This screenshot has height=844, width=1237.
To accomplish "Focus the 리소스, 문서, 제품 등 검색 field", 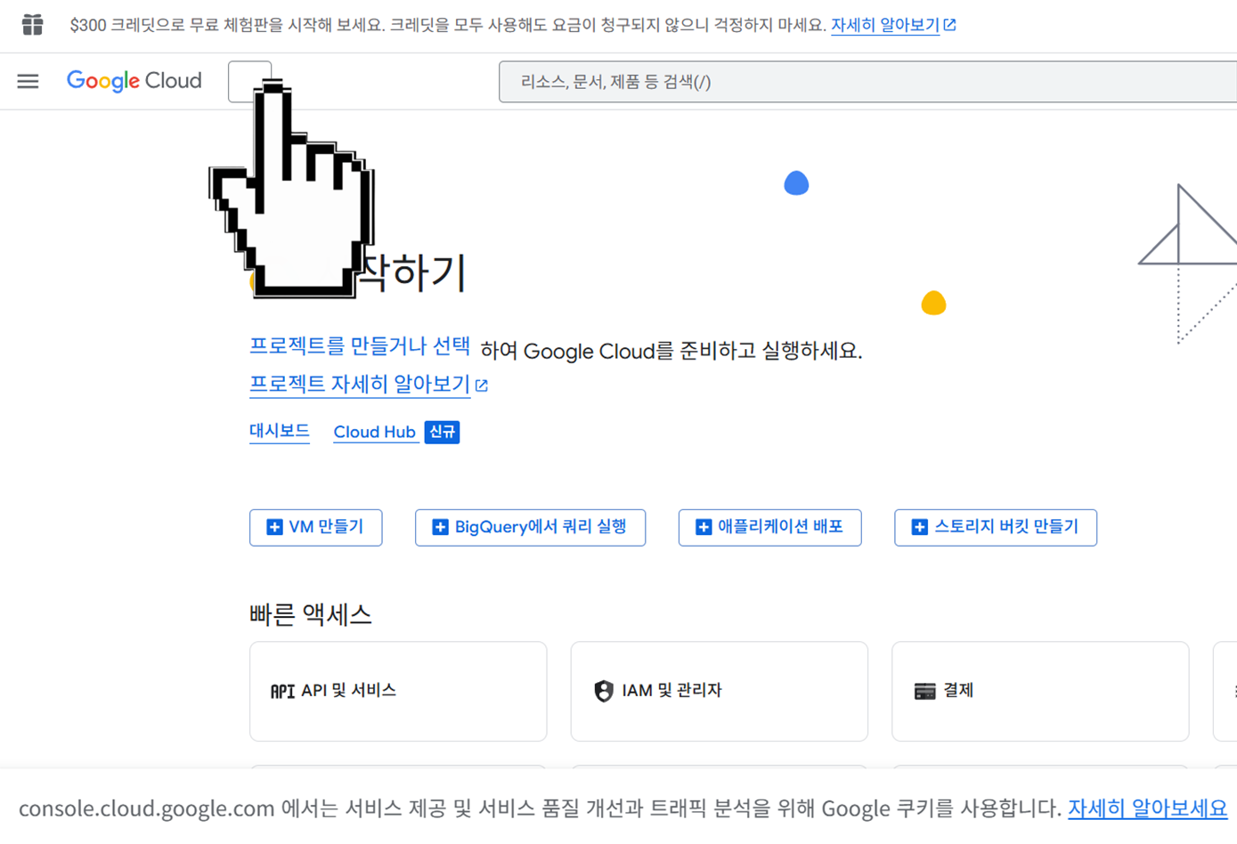I will (867, 82).
